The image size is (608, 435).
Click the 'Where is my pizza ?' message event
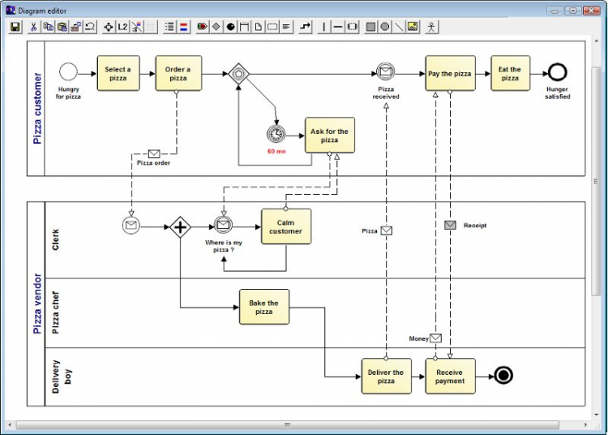pyautogui.click(x=224, y=225)
